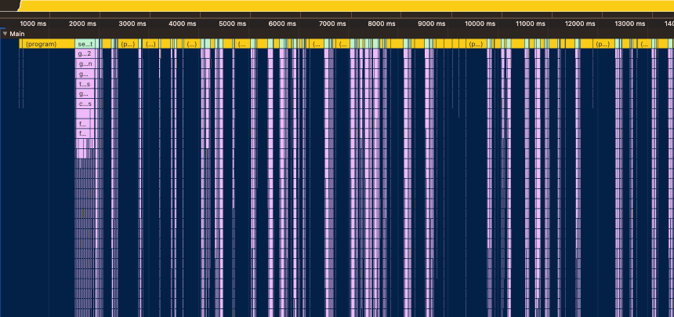Click the 13000 ms ruler label
674x317 pixels.
coord(629,24)
